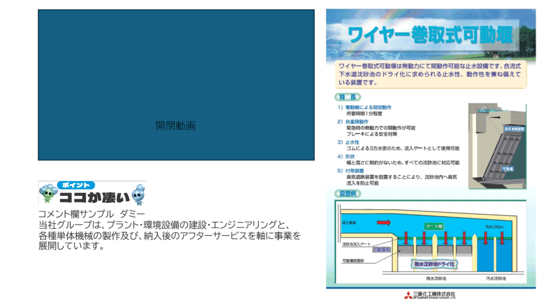Click the 雨水沈砂池ドライ化 label in diagram
Screen dimensions: 543x306
click(434, 264)
